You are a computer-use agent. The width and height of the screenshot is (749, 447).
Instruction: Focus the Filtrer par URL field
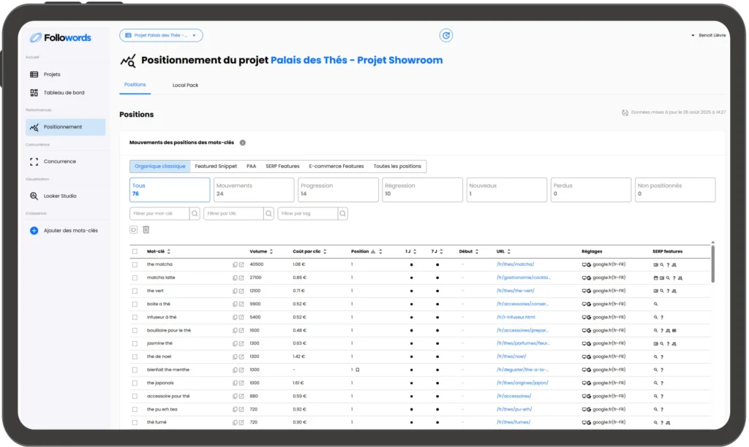point(233,214)
